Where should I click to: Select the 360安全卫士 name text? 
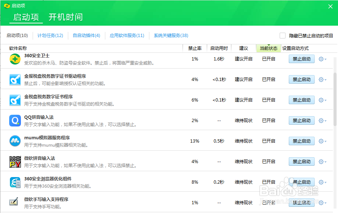pos(37,56)
